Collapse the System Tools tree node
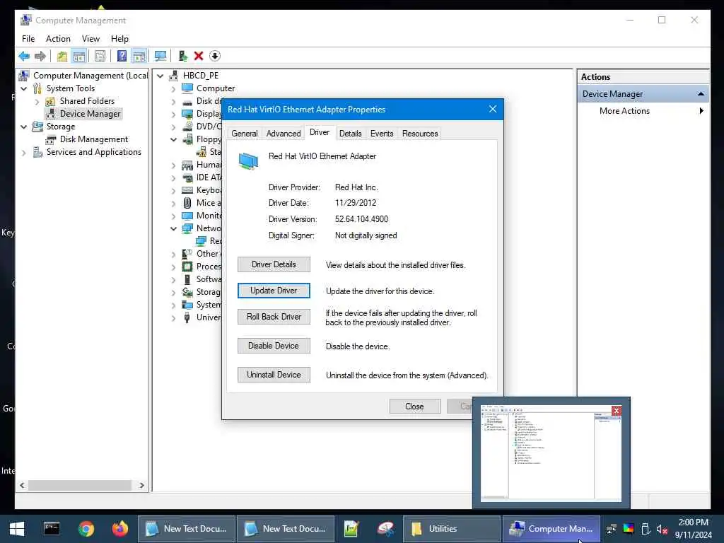 (24, 88)
